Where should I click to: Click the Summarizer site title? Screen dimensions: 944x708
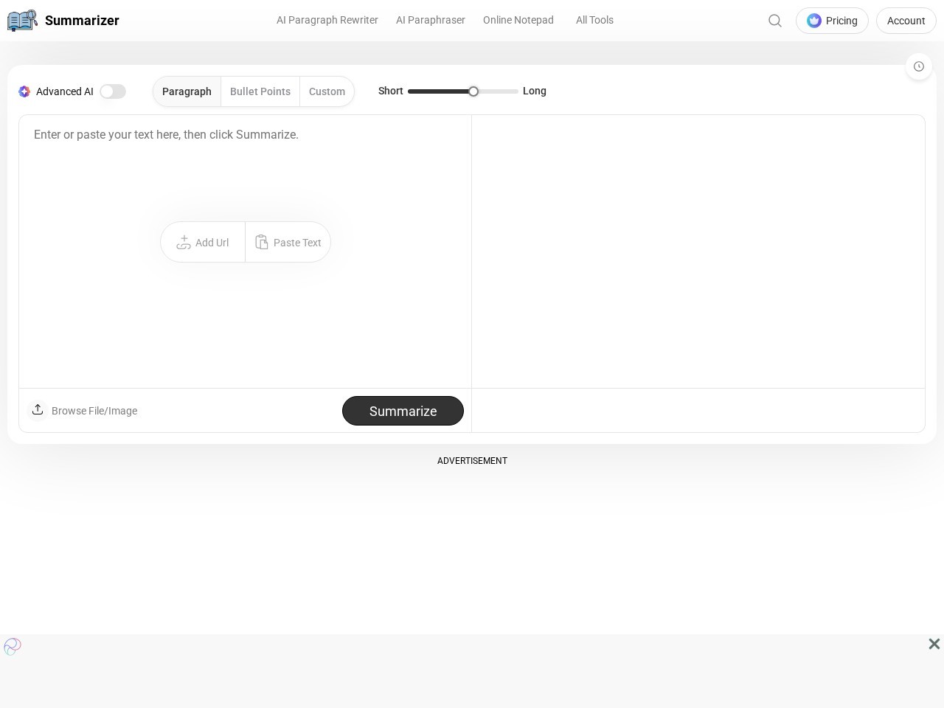(82, 21)
